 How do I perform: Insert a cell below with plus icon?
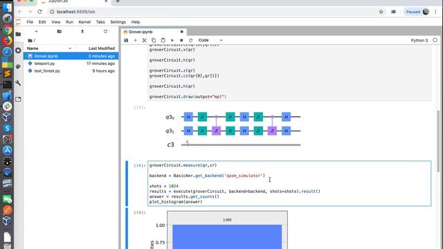[135, 40]
